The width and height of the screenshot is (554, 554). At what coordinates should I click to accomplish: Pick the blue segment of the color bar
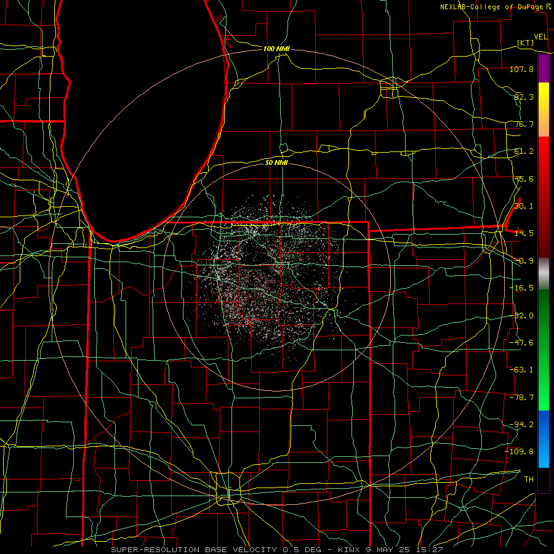click(x=544, y=439)
